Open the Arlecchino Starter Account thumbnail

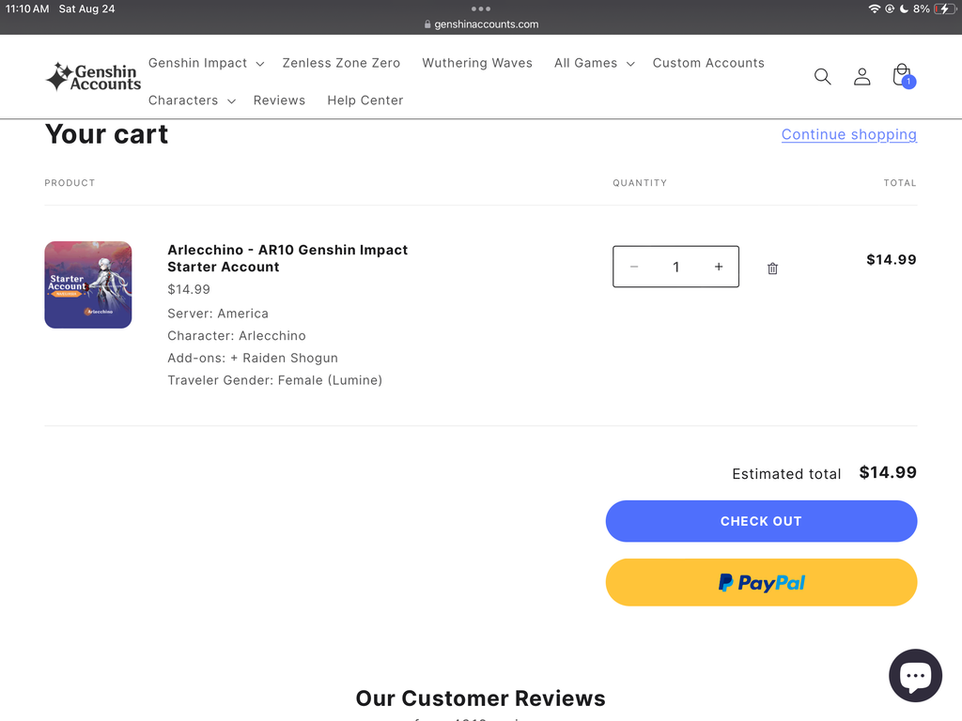[x=87, y=284]
